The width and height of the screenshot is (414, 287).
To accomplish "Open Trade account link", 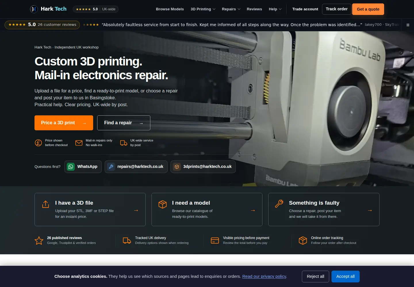I will pos(305,9).
